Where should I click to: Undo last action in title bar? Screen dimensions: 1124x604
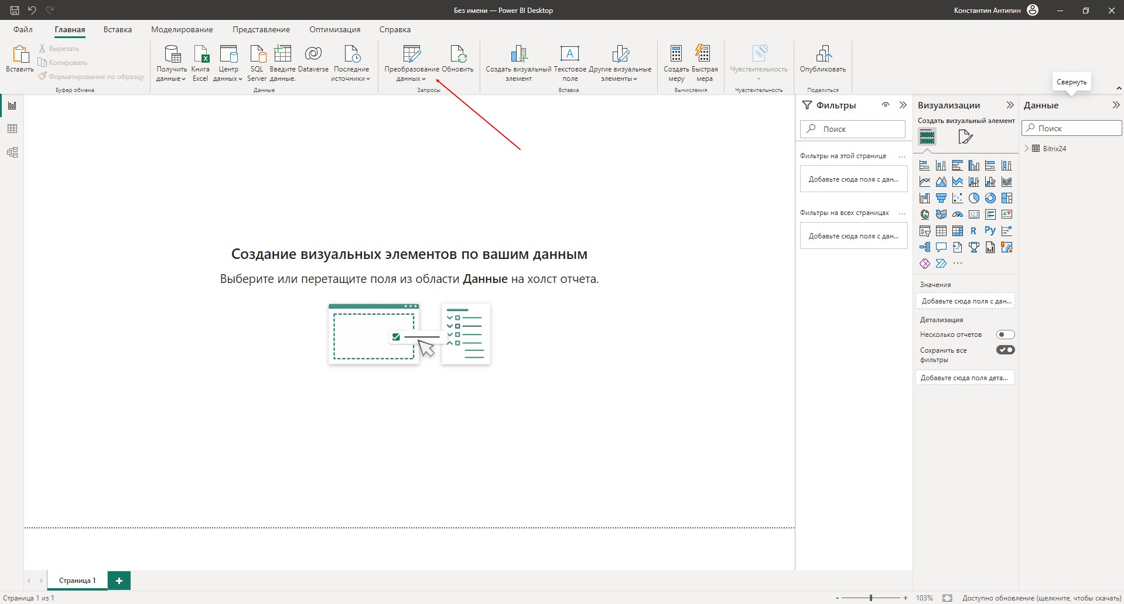point(32,10)
